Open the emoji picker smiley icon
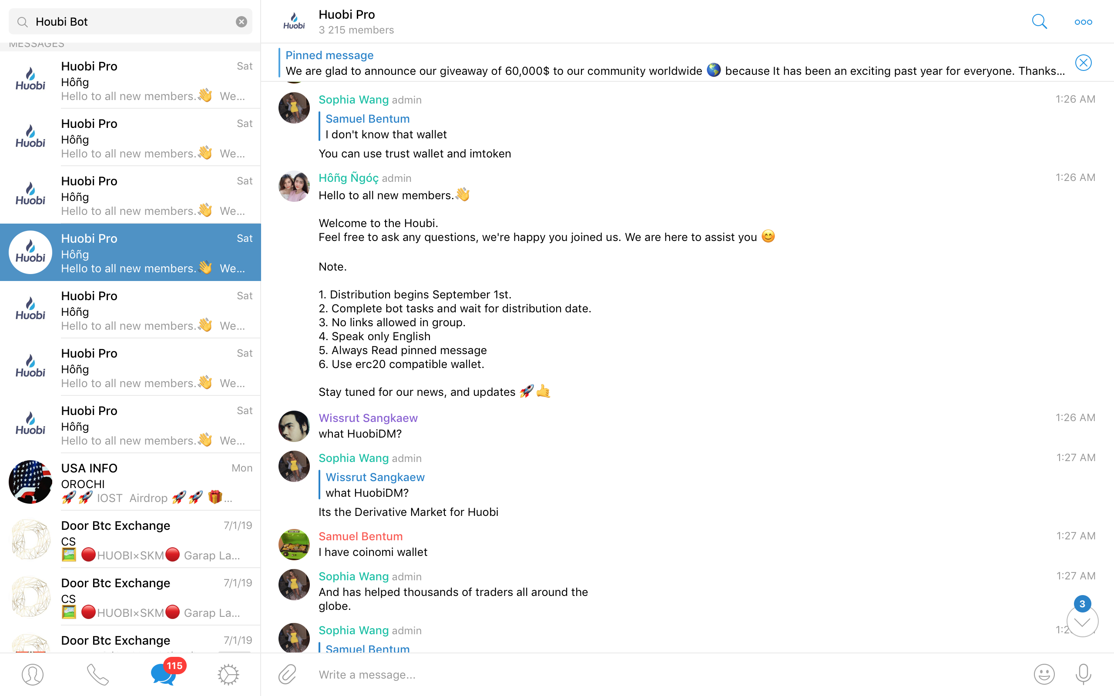 click(x=1044, y=674)
